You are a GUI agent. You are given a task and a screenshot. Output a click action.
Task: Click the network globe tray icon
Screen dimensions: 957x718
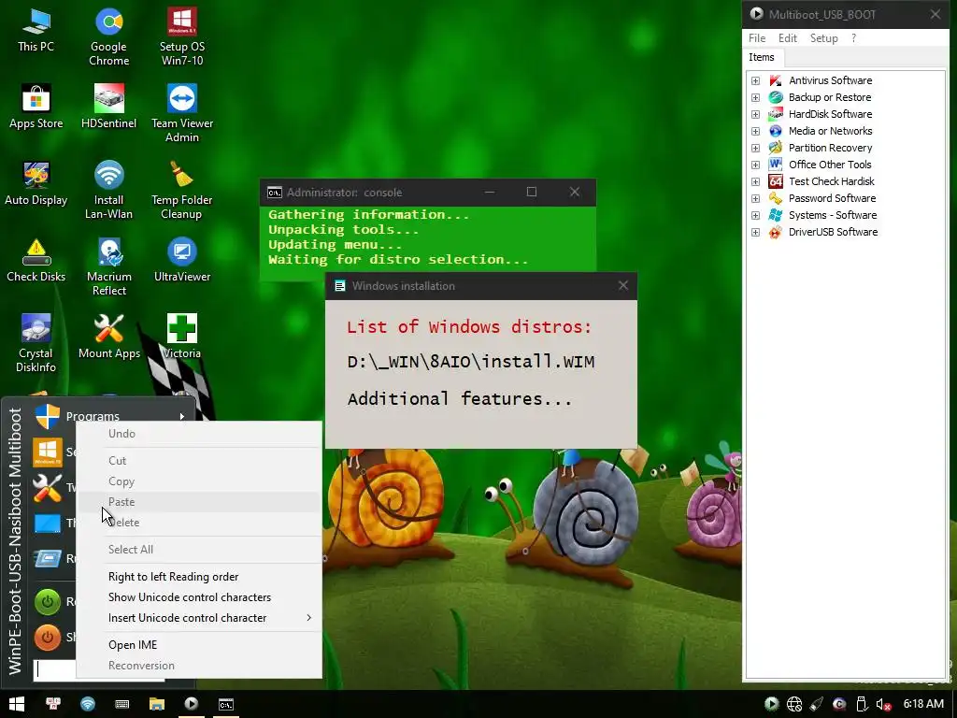pyautogui.click(x=794, y=704)
